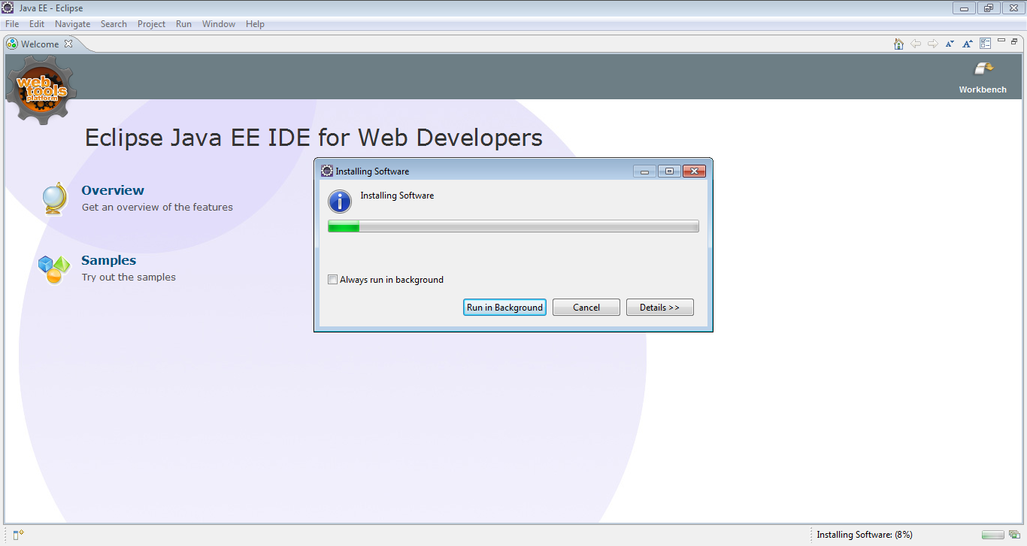Navigate forward using the forward arrow icon
This screenshot has width=1027, height=546.
tap(932, 44)
